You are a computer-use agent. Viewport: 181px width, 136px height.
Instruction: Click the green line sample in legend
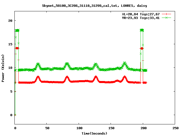point(167,18)
